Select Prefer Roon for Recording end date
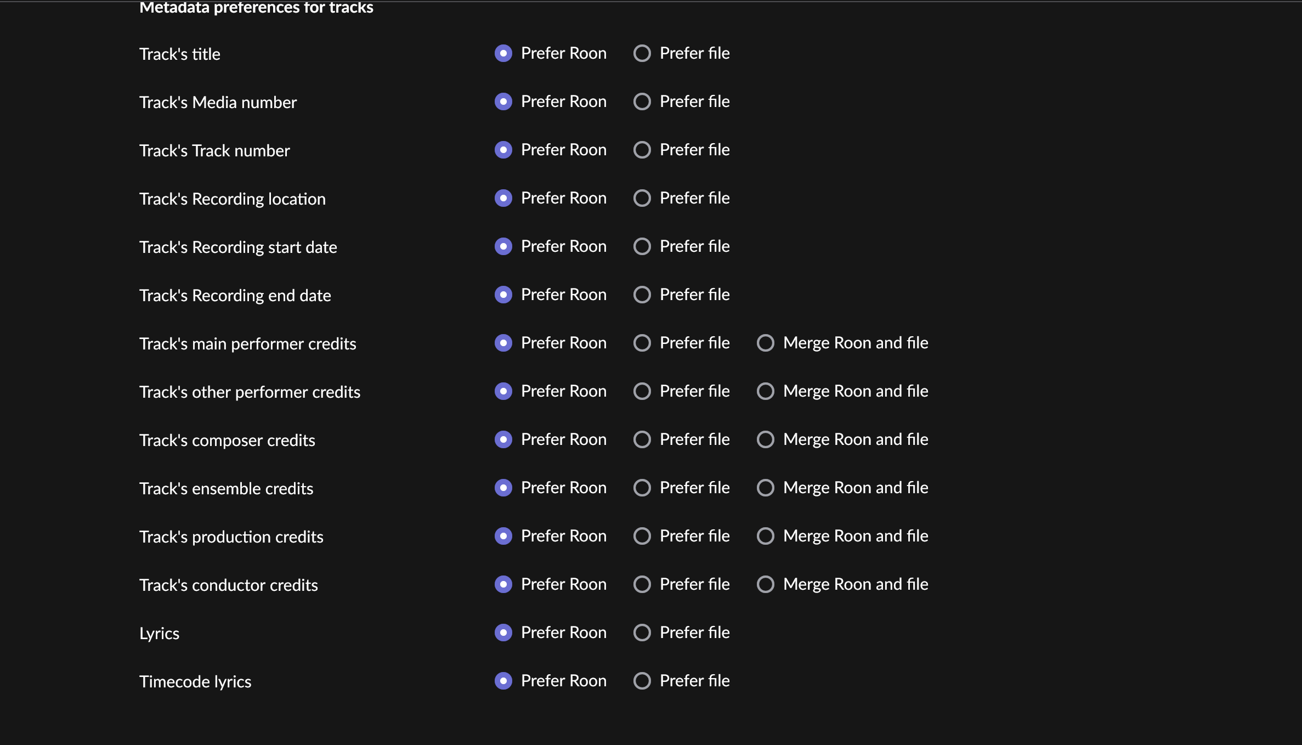Viewport: 1302px width, 745px height. click(503, 295)
